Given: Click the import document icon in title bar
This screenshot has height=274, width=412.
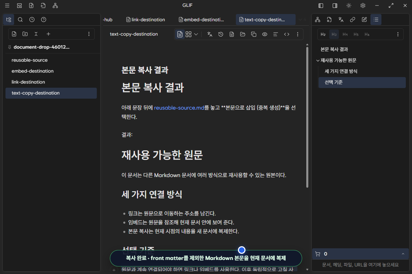Looking at the screenshot, I should (43, 5).
